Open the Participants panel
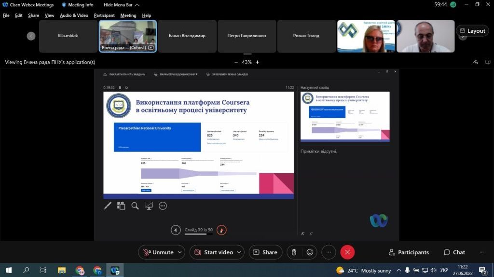494x277 pixels. 409,252
